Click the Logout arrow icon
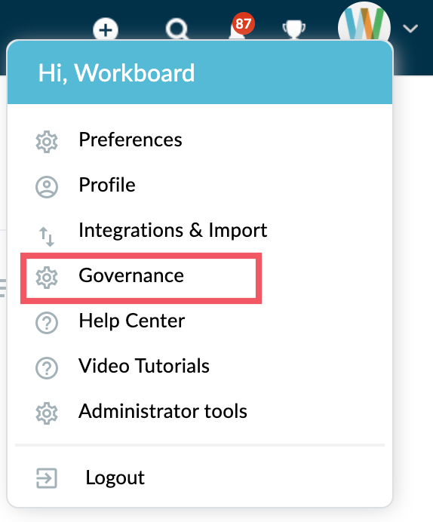The image size is (433, 522). click(x=47, y=478)
